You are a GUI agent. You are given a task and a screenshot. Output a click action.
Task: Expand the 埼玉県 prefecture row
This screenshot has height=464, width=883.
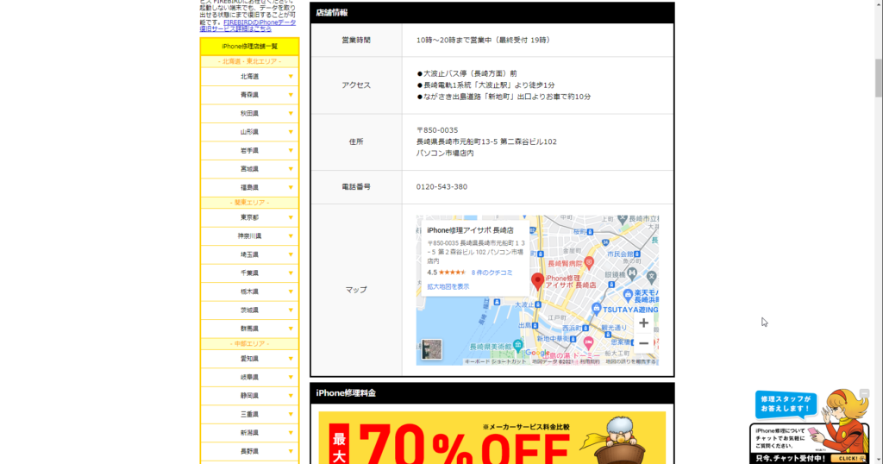click(249, 254)
